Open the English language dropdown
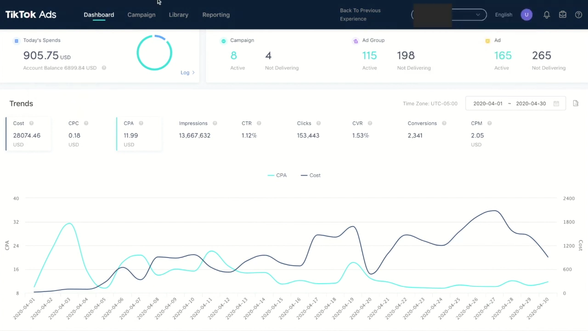Screen dimensions: 588x331 503,15
